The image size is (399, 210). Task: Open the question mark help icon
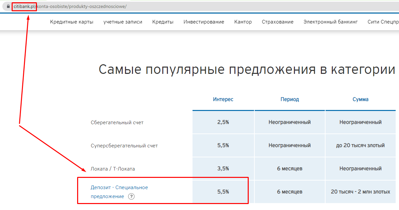131,196
